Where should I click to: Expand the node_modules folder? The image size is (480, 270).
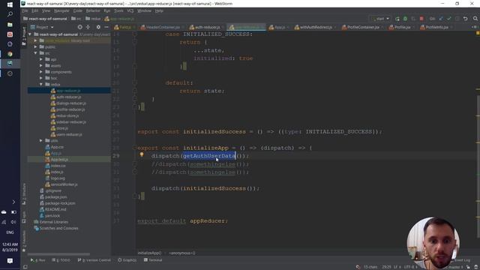coord(36,40)
